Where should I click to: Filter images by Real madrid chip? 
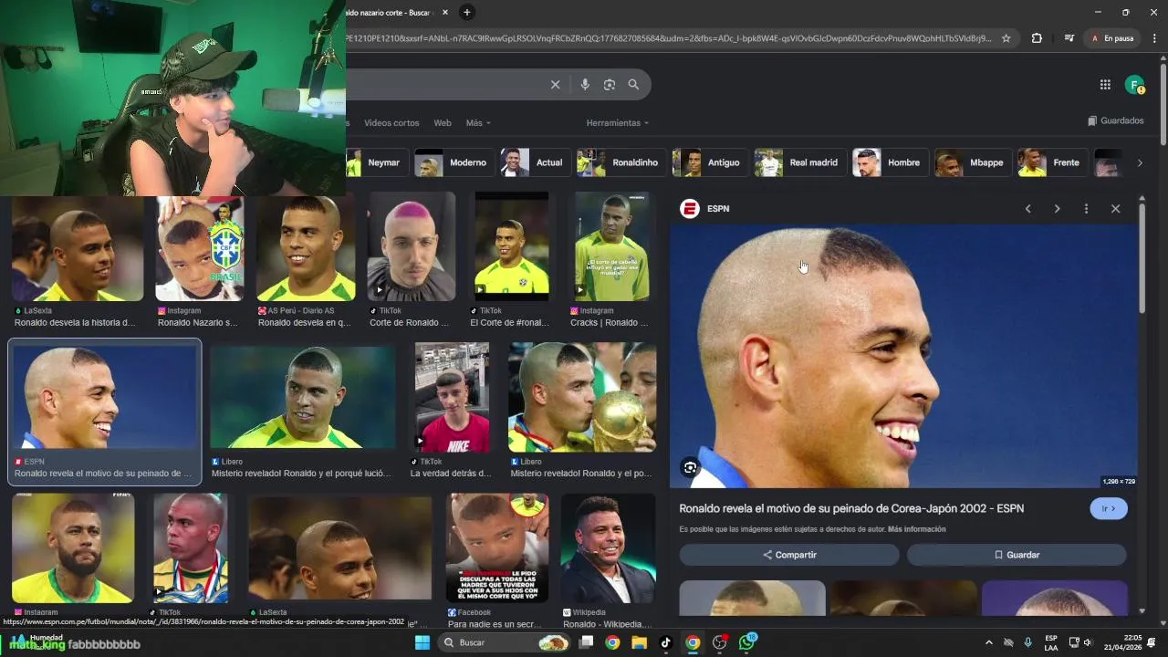pos(800,162)
